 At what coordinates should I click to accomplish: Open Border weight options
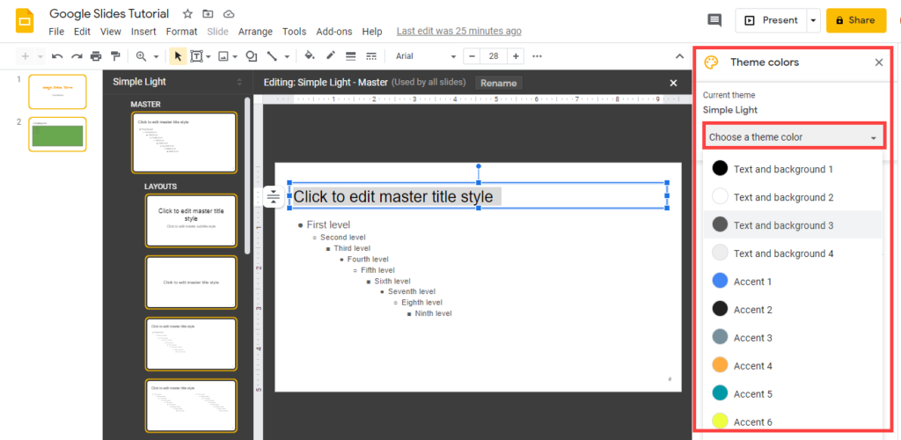[350, 56]
